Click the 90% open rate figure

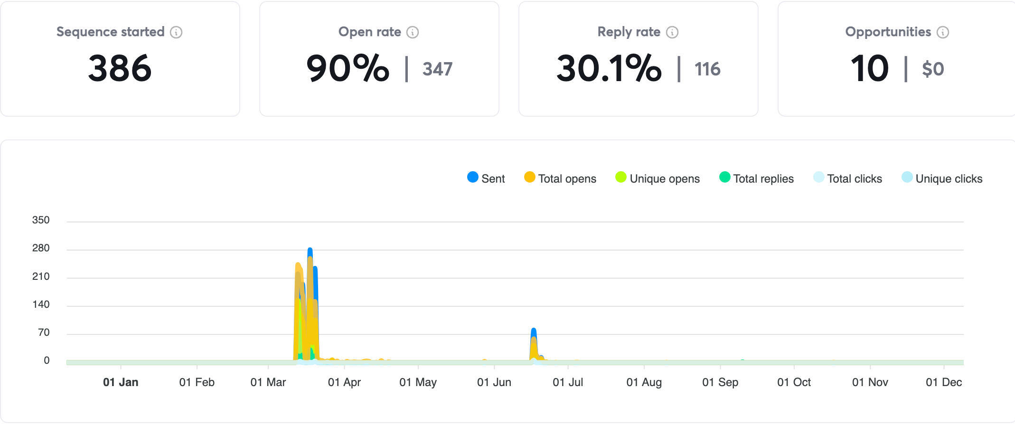(348, 68)
